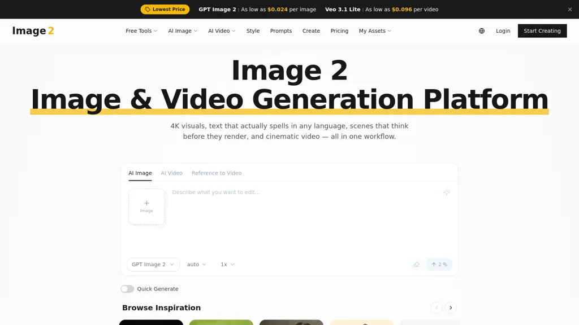Click the Image 2 logo

[x=33, y=31]
